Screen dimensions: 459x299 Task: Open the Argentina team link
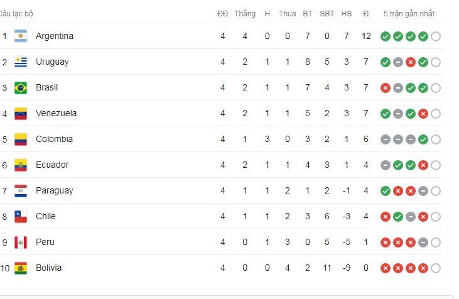(55, 36)
